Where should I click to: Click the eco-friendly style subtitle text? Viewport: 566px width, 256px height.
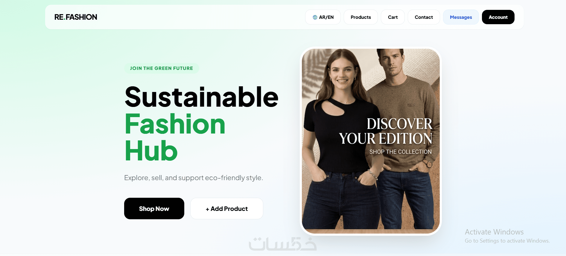tap(194, 178)
